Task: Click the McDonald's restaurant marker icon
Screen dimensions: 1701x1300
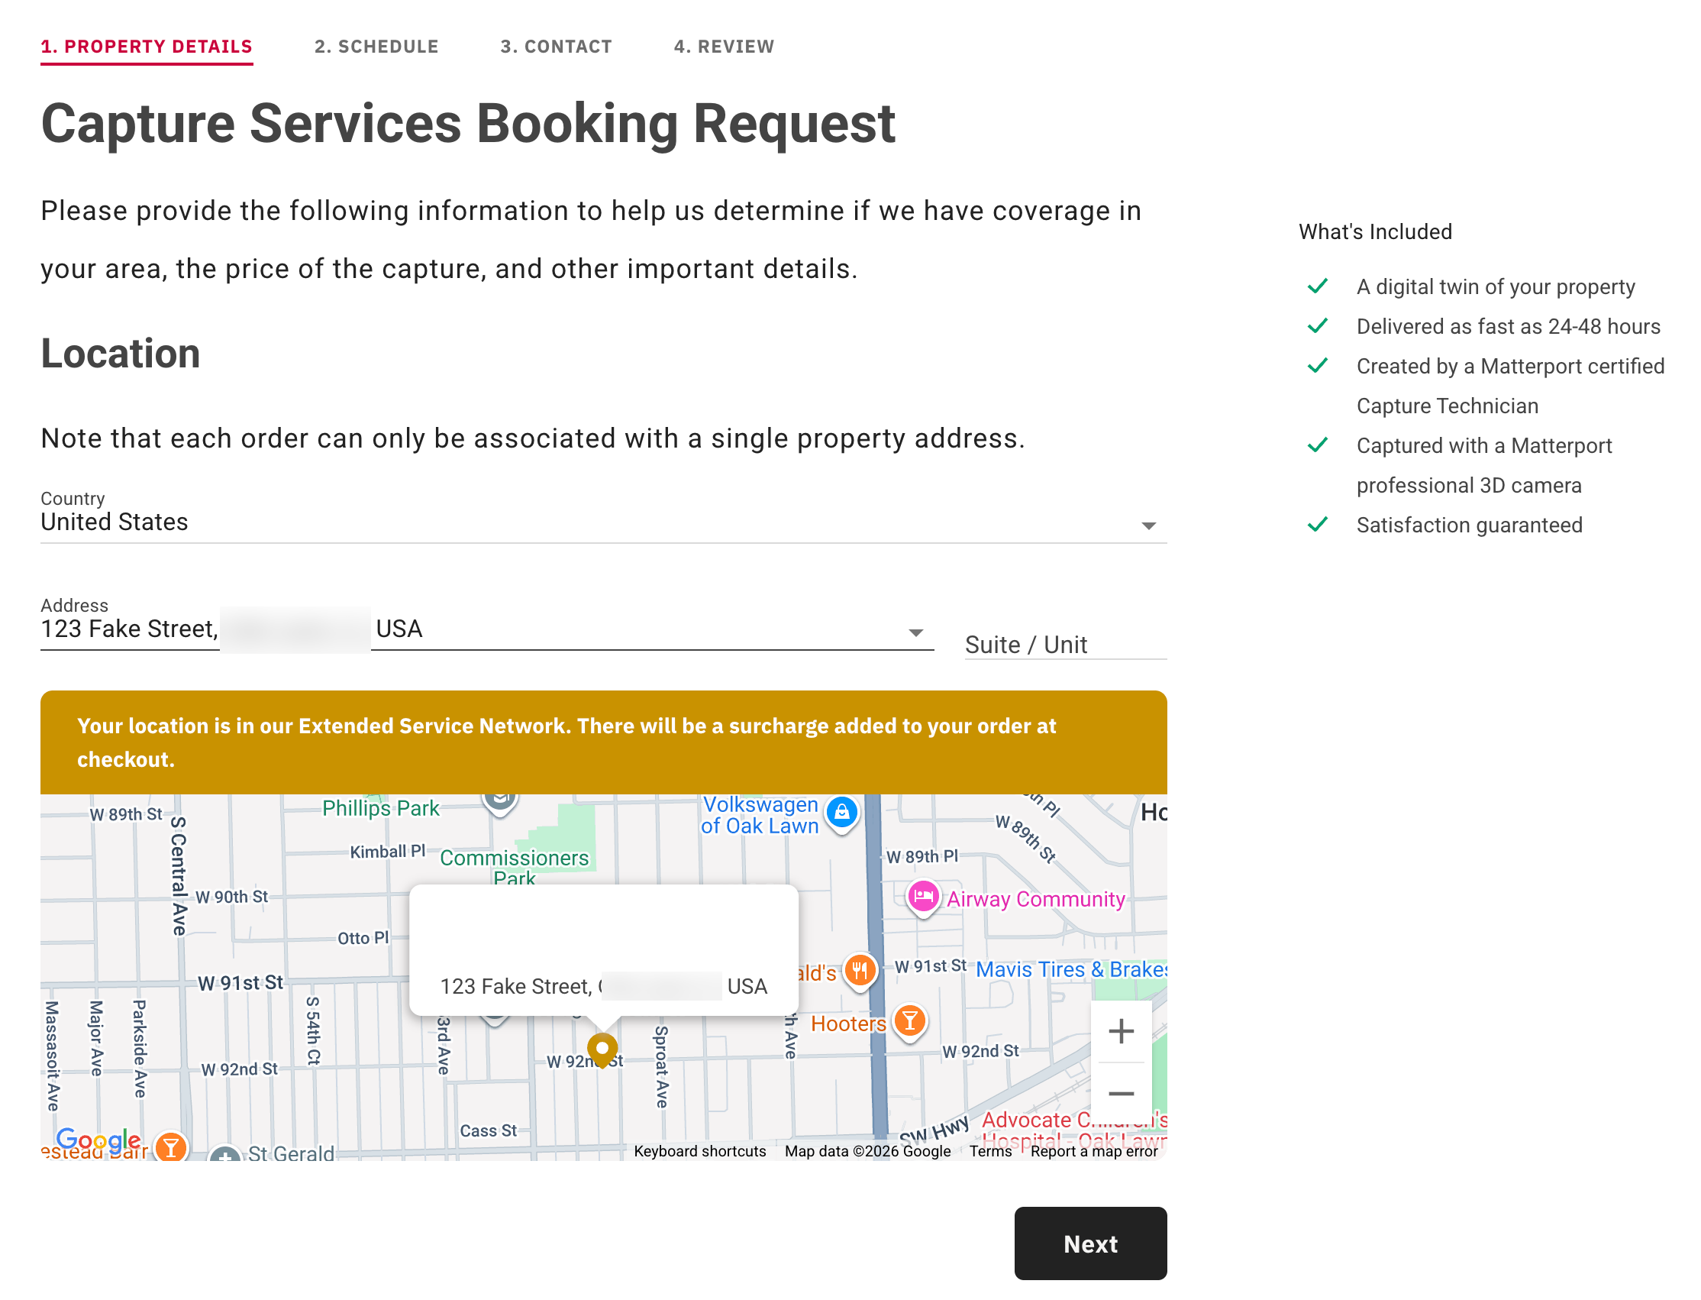Action: (x=860, y=970)
